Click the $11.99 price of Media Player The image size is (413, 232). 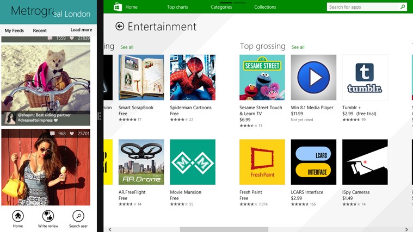click(x=297, y=114)
